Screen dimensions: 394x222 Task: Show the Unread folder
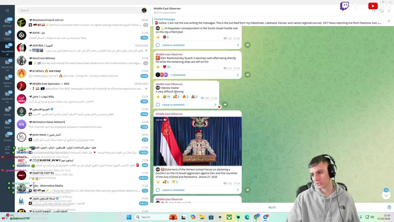[7, 137]
